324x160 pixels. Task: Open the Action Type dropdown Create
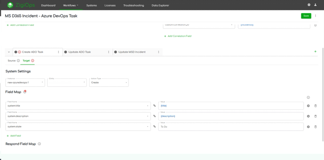109,83
